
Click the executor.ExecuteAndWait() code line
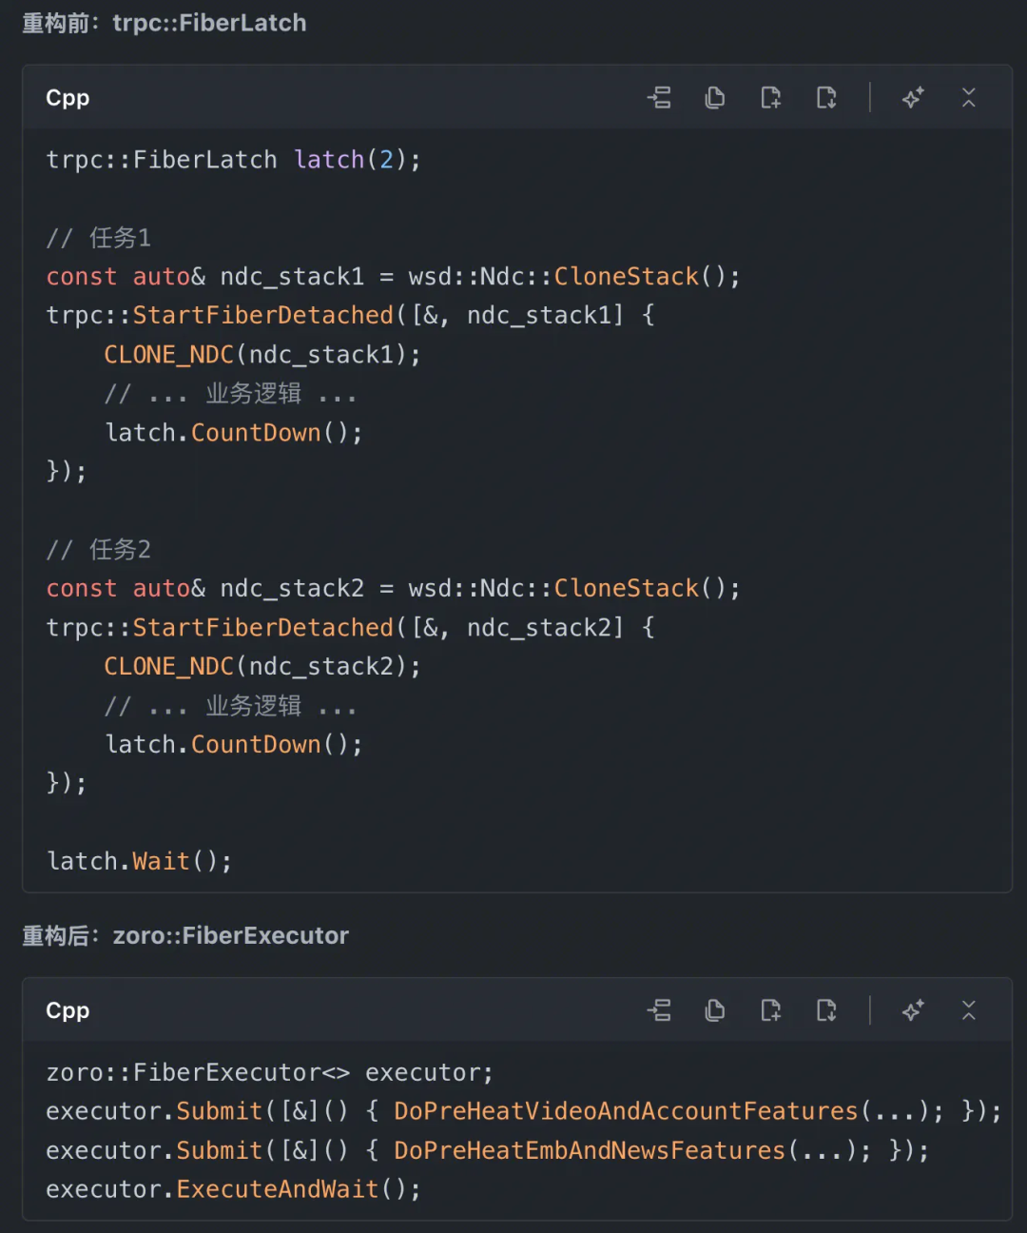[233, 1189]
